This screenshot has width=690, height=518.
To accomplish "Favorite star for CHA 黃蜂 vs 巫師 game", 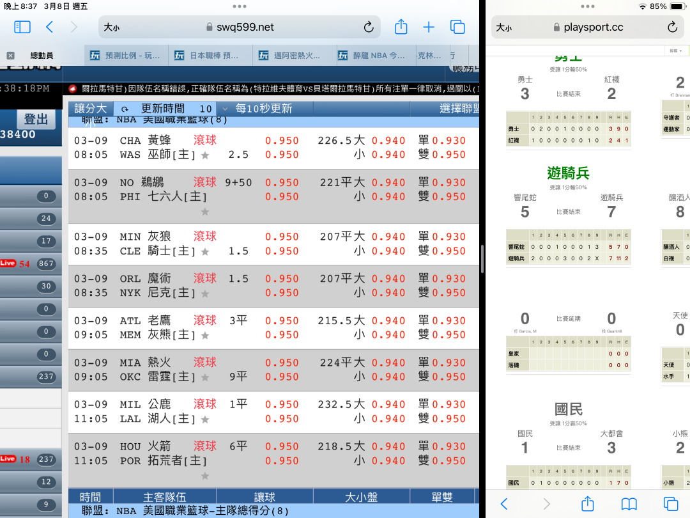I will point(205,155).
